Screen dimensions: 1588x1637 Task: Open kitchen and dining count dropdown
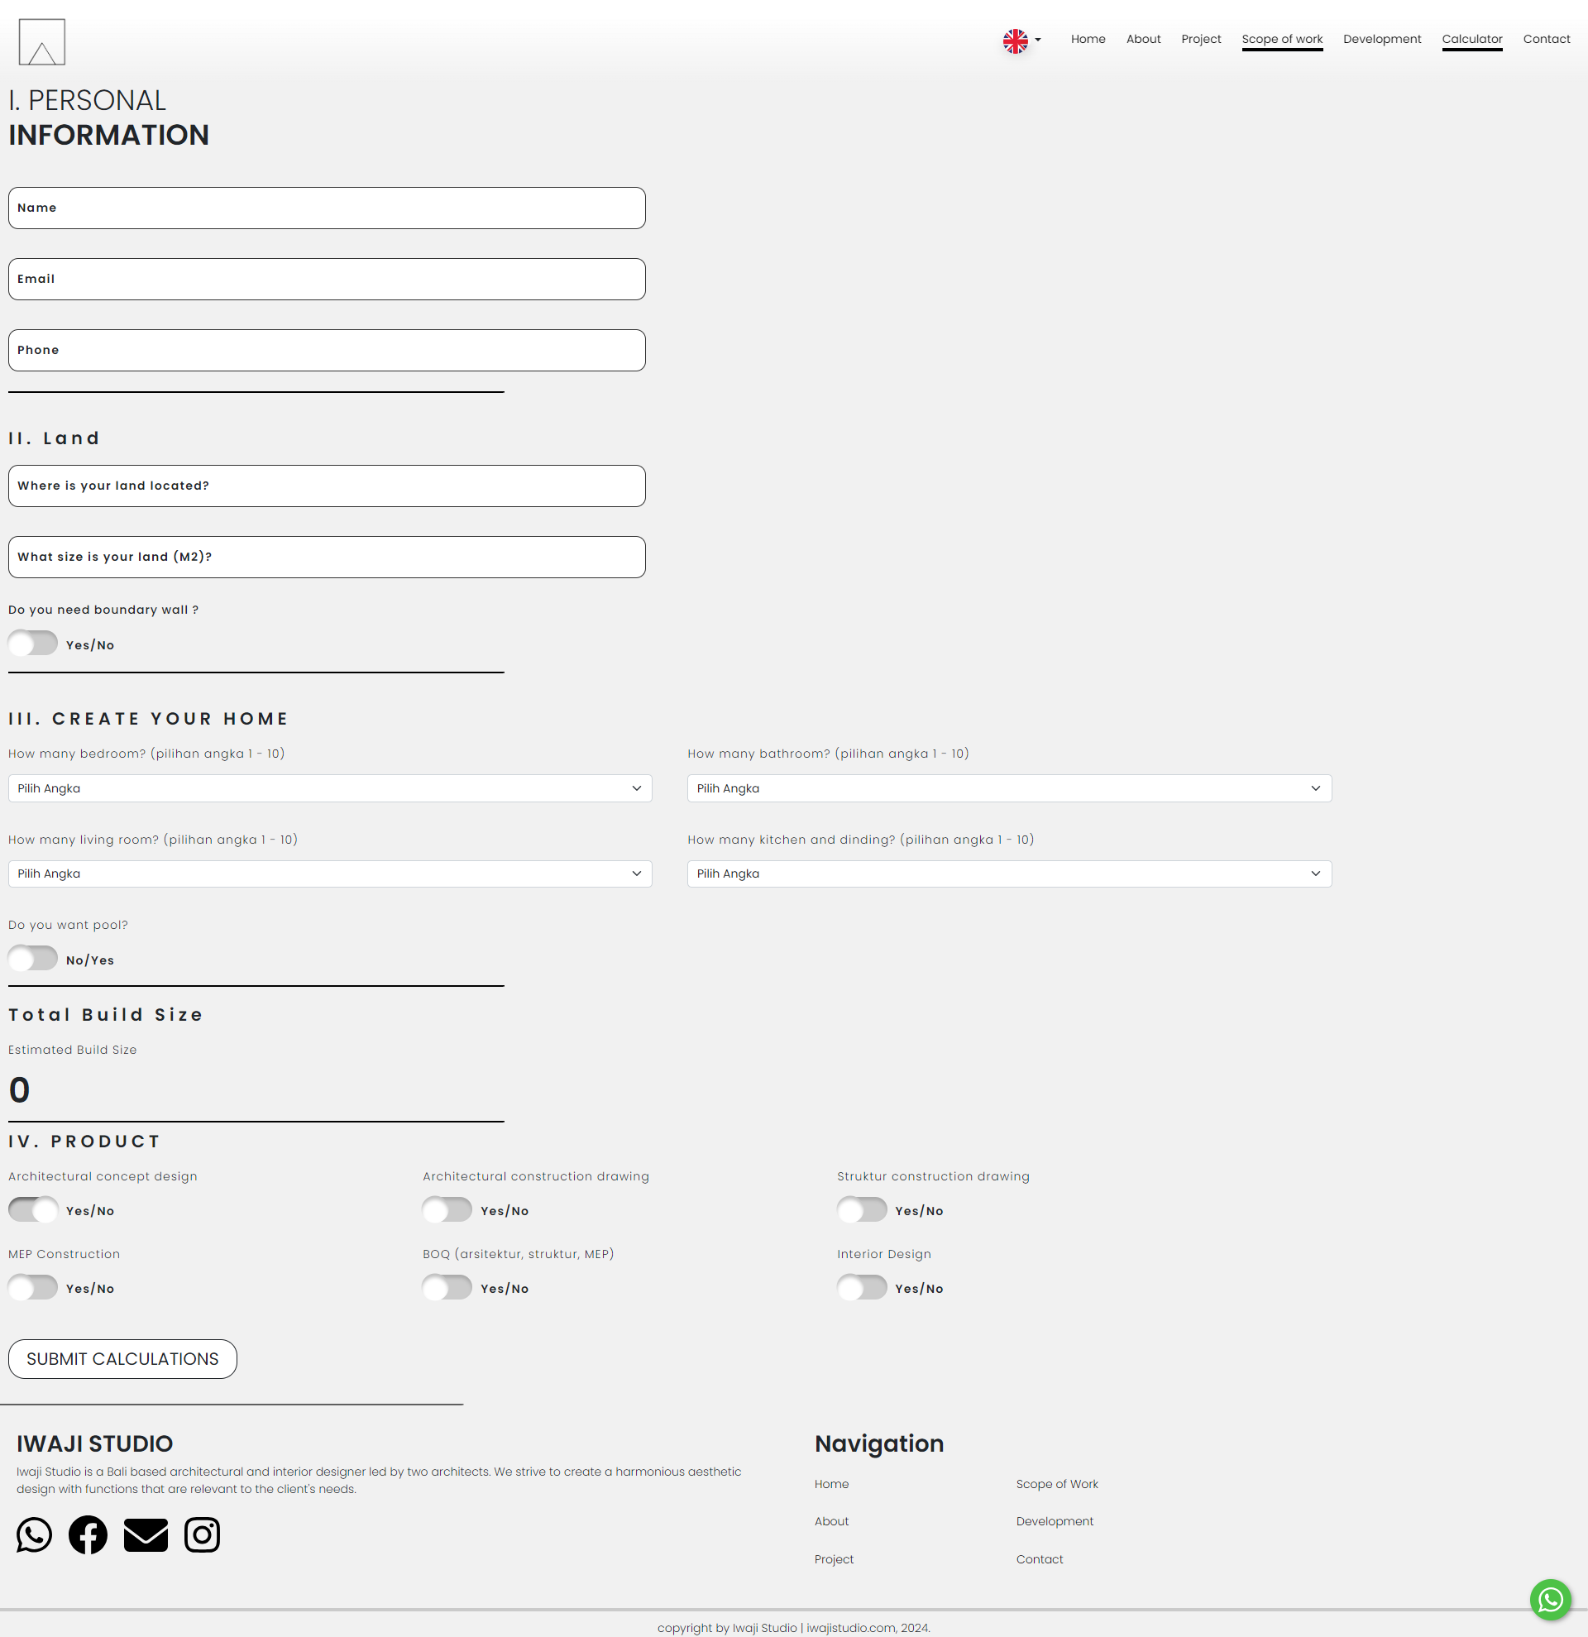point(1008,874)
